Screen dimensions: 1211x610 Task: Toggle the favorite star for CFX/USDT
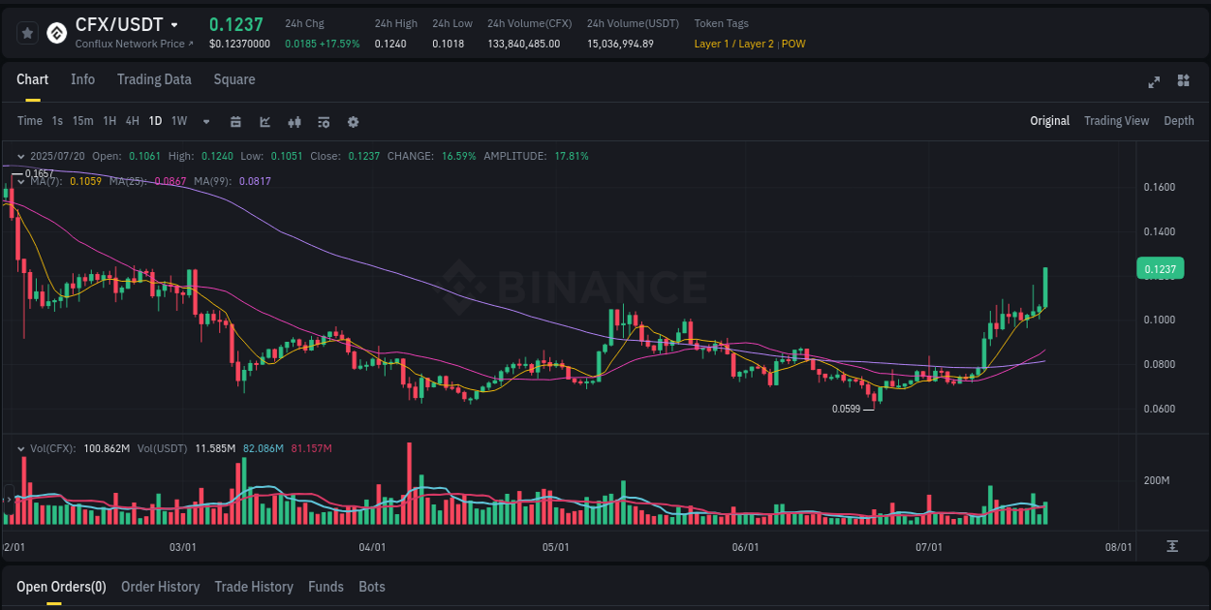pos(27,32)
